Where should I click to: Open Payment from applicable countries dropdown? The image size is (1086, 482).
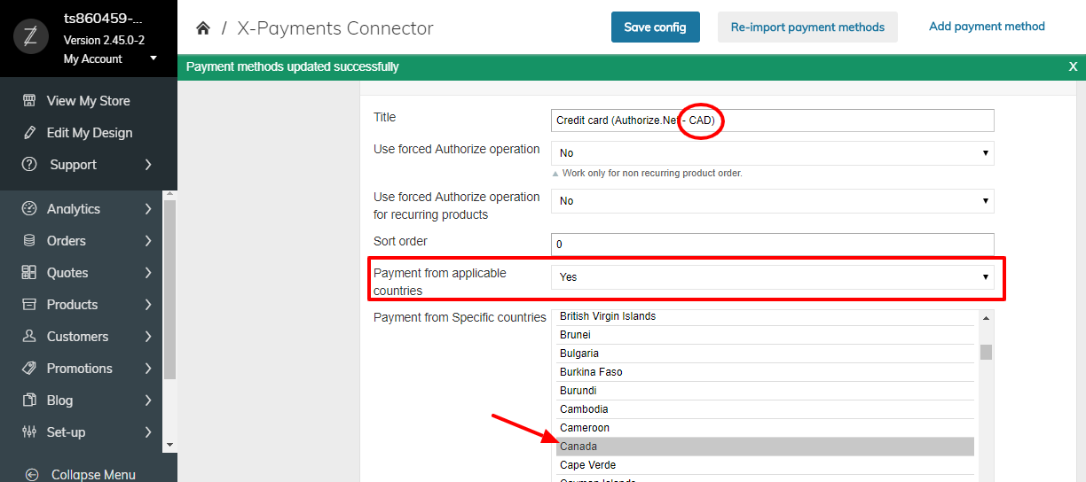[772, 277]
